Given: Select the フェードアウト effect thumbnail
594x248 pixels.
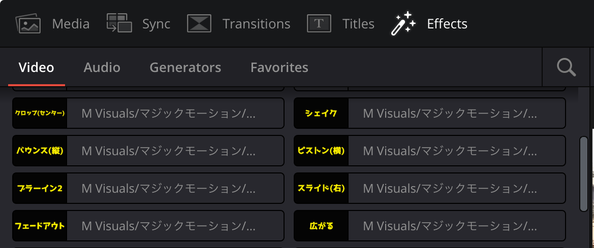Looking at the screenshot, I should [40, 226].
